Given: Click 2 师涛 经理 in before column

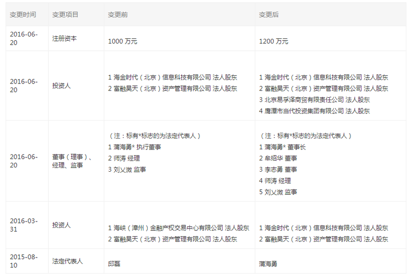Looking at the screenshot, I should [124, 158].
